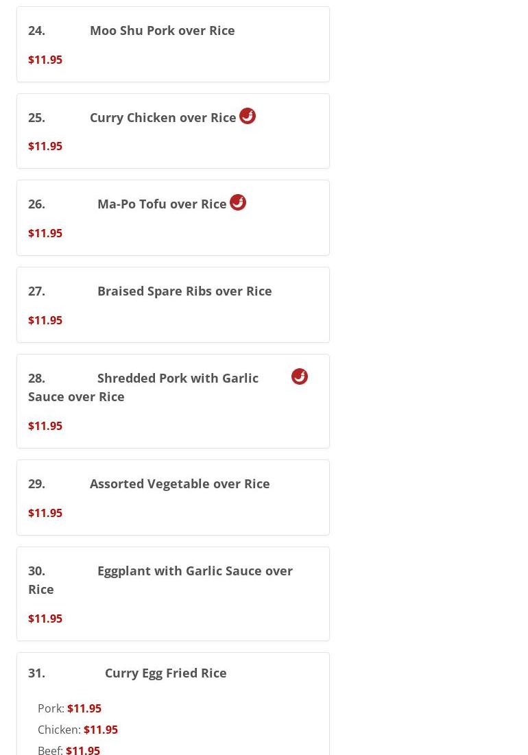
Task: Select Shredded Pork with Garlic Sauce over Rice
Action: tap(177, 378)
